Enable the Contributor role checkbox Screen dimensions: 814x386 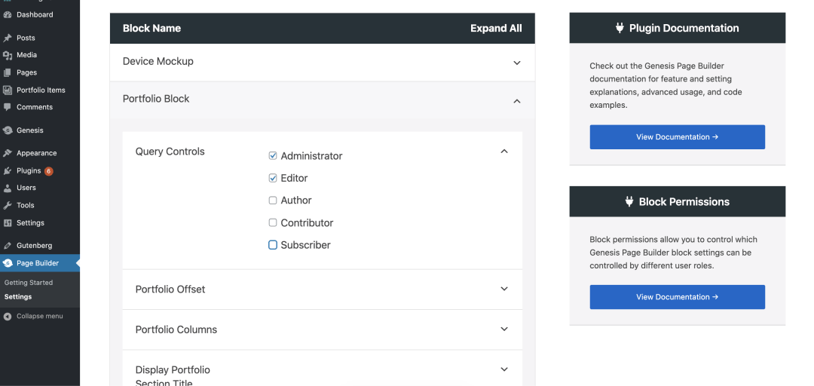[273, 223]
